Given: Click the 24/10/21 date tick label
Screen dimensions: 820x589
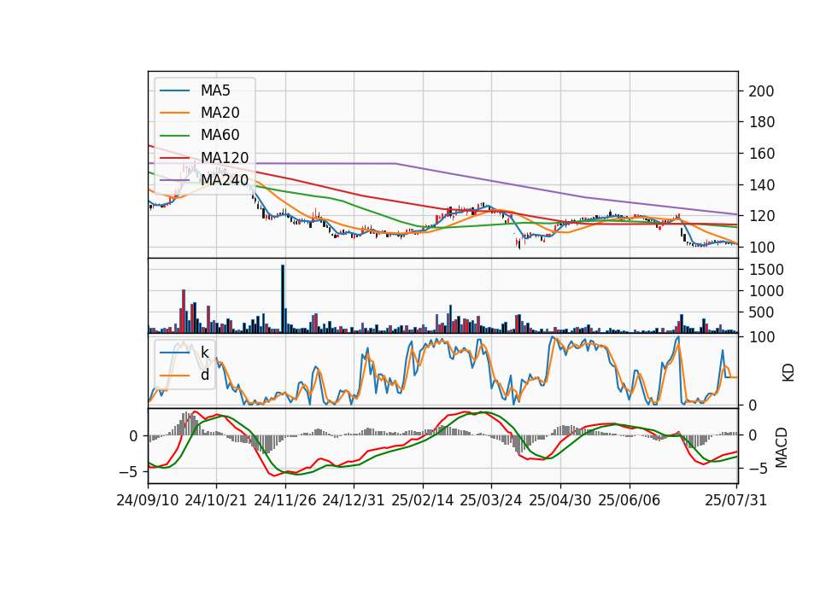Looking at the screenshot, I should click(216, 500).
